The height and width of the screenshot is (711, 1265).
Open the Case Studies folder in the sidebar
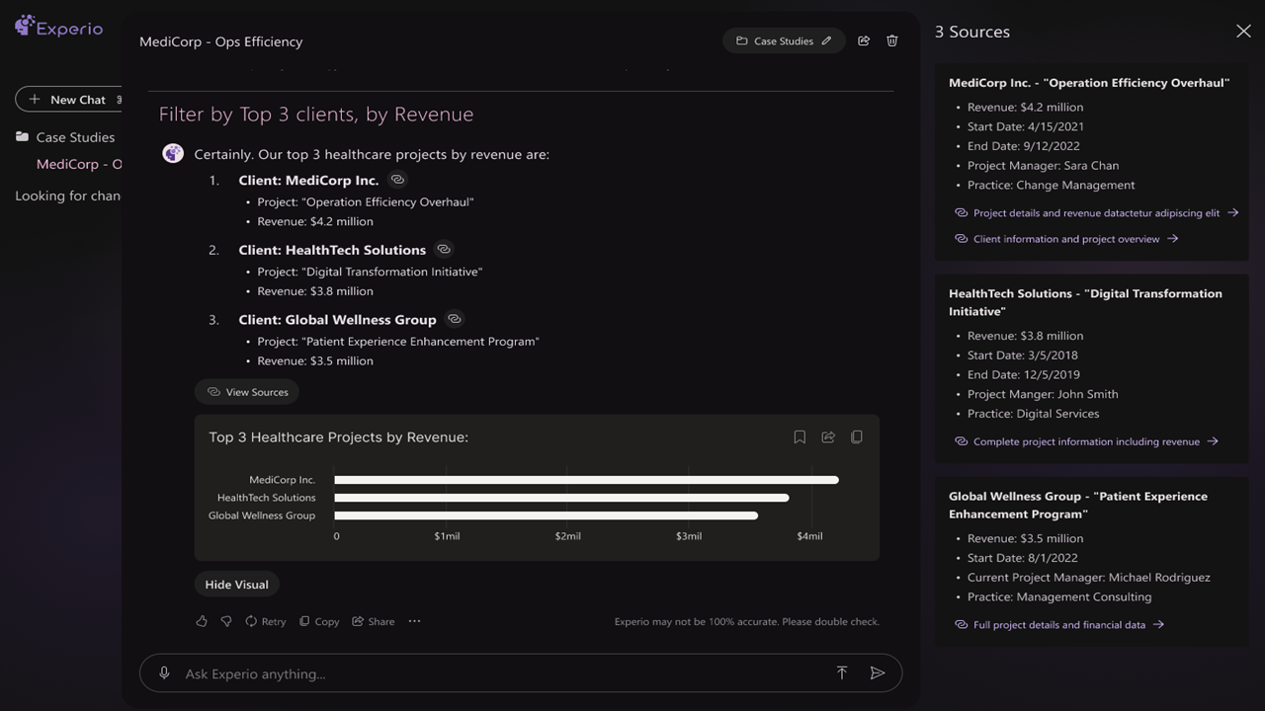tap(65, 137)
